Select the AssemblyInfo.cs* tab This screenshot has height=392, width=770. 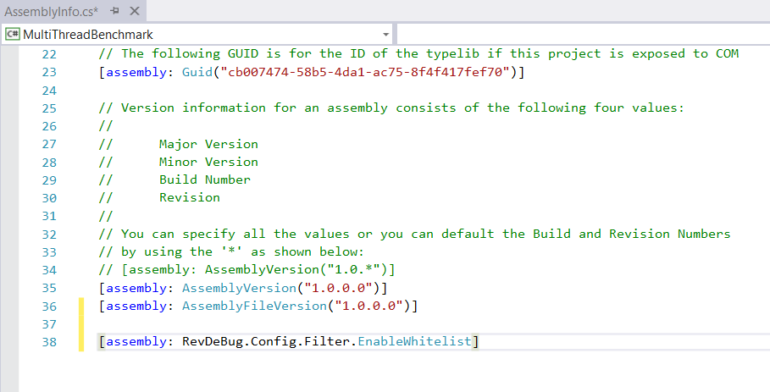tap(51, 11)
